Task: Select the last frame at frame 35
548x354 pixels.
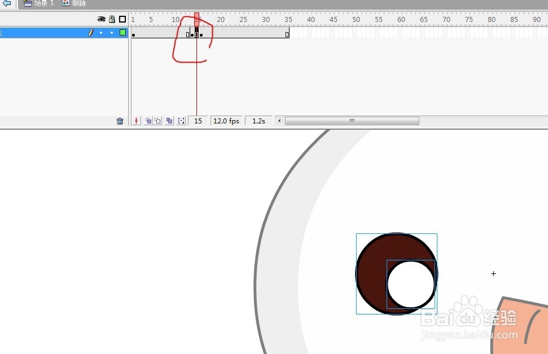Action: coord(287,33)
